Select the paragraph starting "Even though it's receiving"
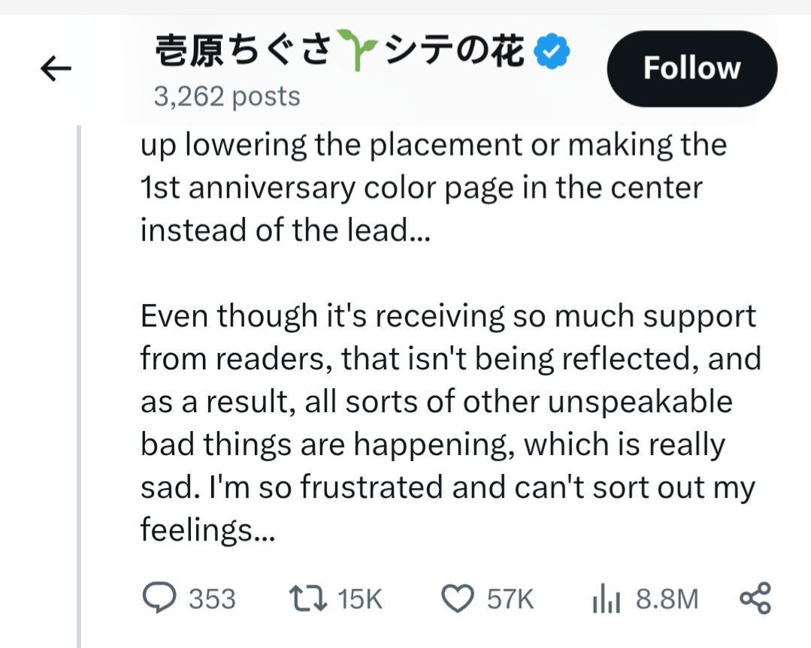 450,423
